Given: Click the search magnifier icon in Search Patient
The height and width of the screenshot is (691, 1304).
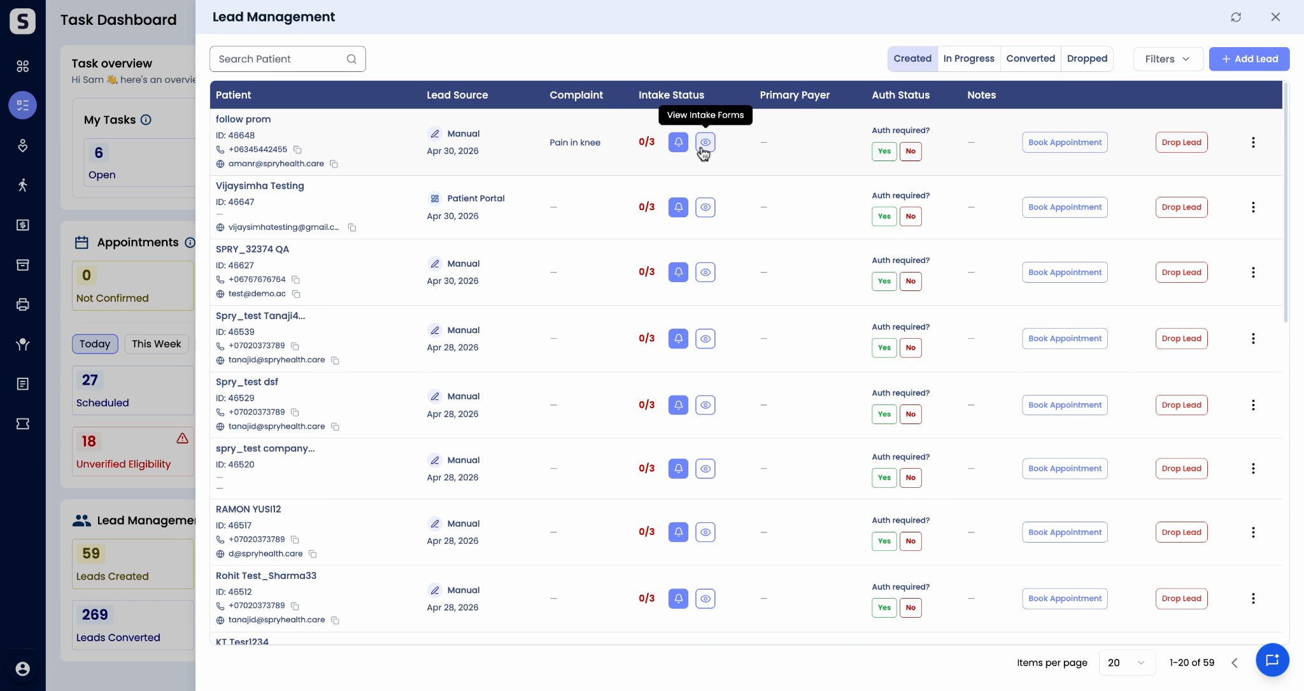Looking at the screenshot, I should point(351,59).
